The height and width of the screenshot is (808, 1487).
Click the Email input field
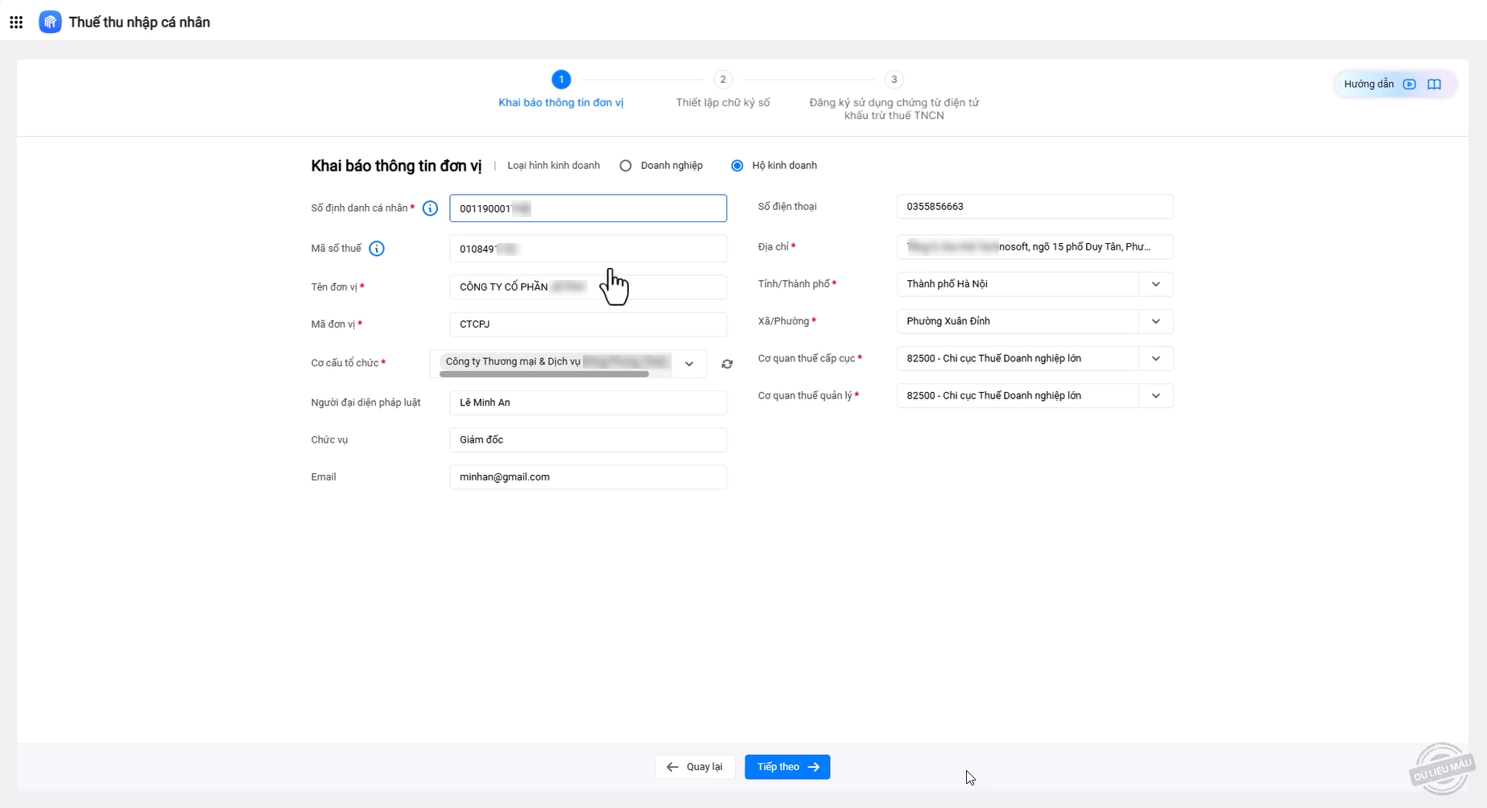coord(588,477)
